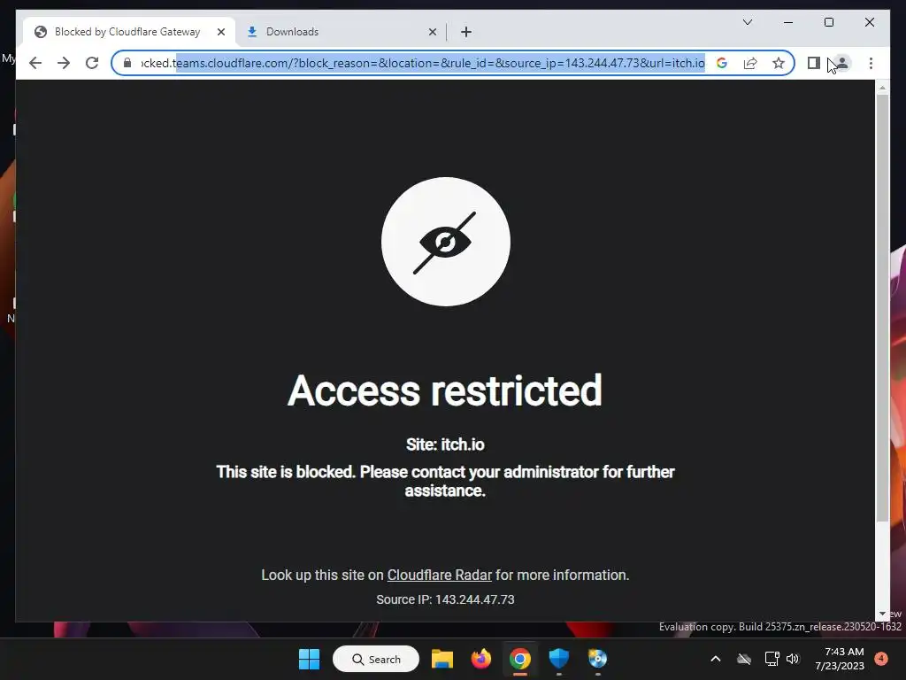This screenshot has height=680, width=906.
Task: Open a new tab with plus button
Action: [466, 32]
